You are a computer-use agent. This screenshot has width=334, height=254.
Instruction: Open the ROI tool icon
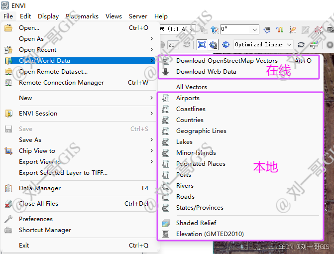pyautogui.click(x=318, y=29)
